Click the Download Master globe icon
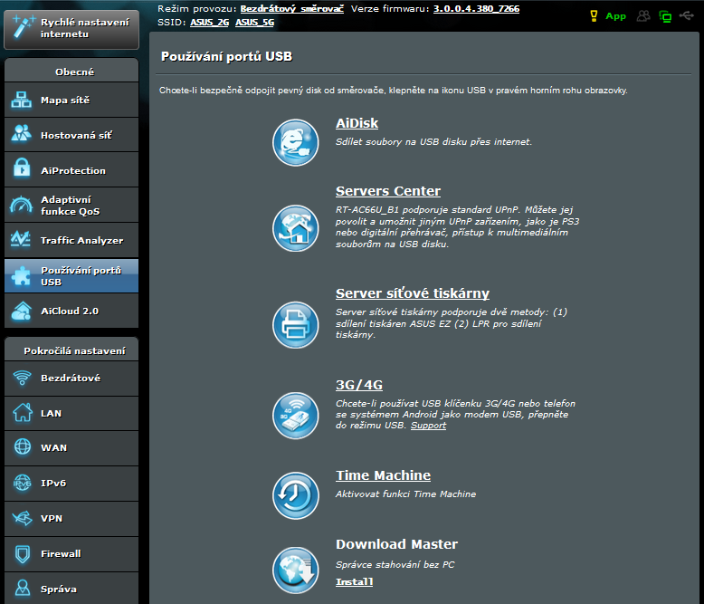Screen dimensions: 704x604 [296, 570]
